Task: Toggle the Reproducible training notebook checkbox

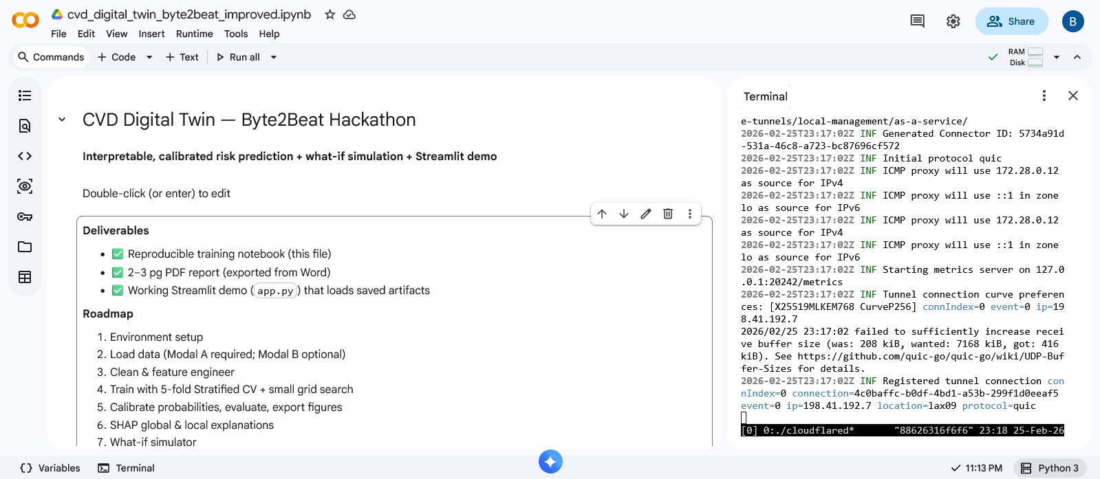Action: point(118,254)
